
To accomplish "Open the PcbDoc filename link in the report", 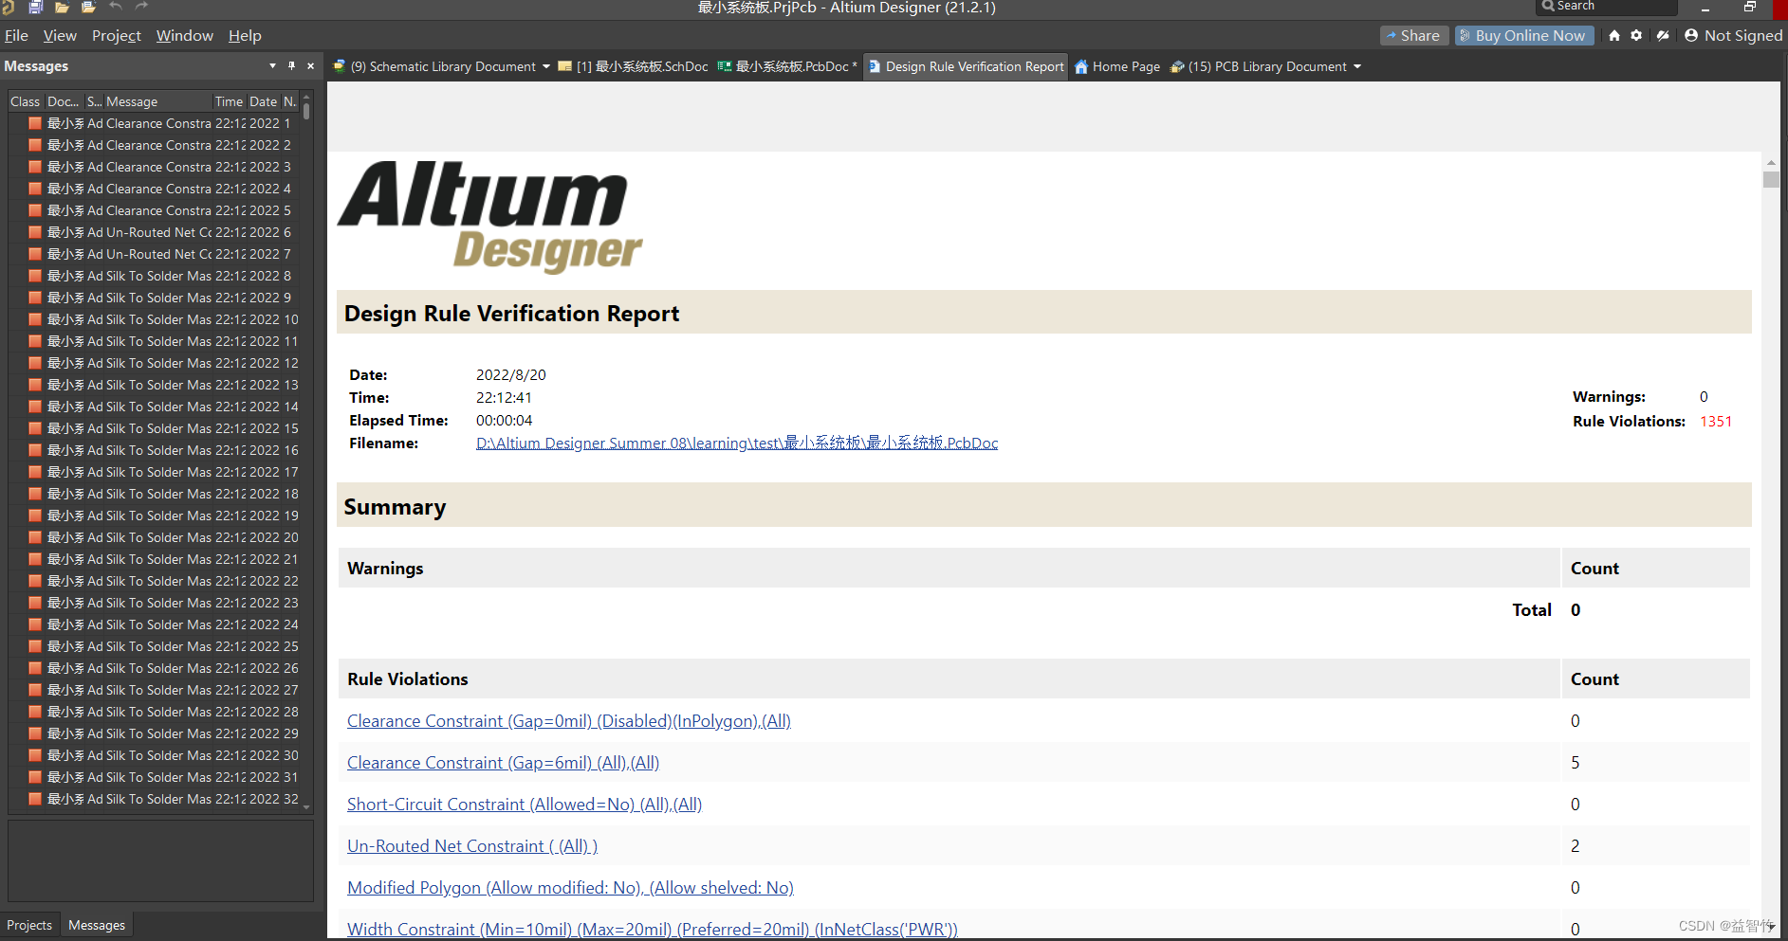I will pos(737,443).
